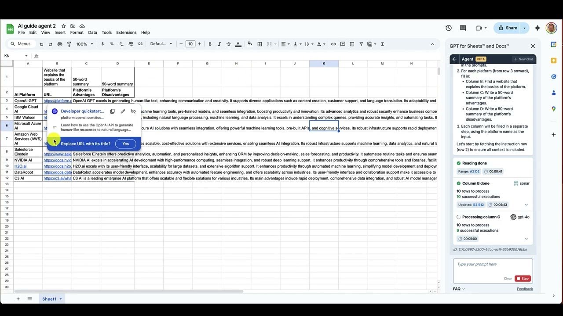Viewport: 563px width, 316px height.
Task: Select the paint format tool
Action: pos(69,44)
